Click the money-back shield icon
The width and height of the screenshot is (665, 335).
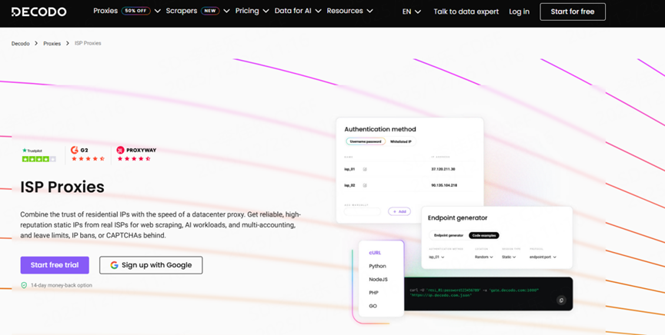pyautogui.click(x=24, y=285)
